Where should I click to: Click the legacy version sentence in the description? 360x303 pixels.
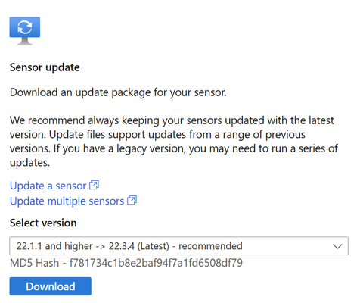(174, 155)
